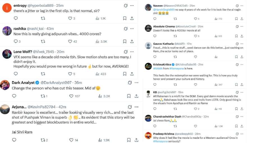Open three-dot menu on Arjuna's tweet
254x143 pixels.
[x=136, y=107]
